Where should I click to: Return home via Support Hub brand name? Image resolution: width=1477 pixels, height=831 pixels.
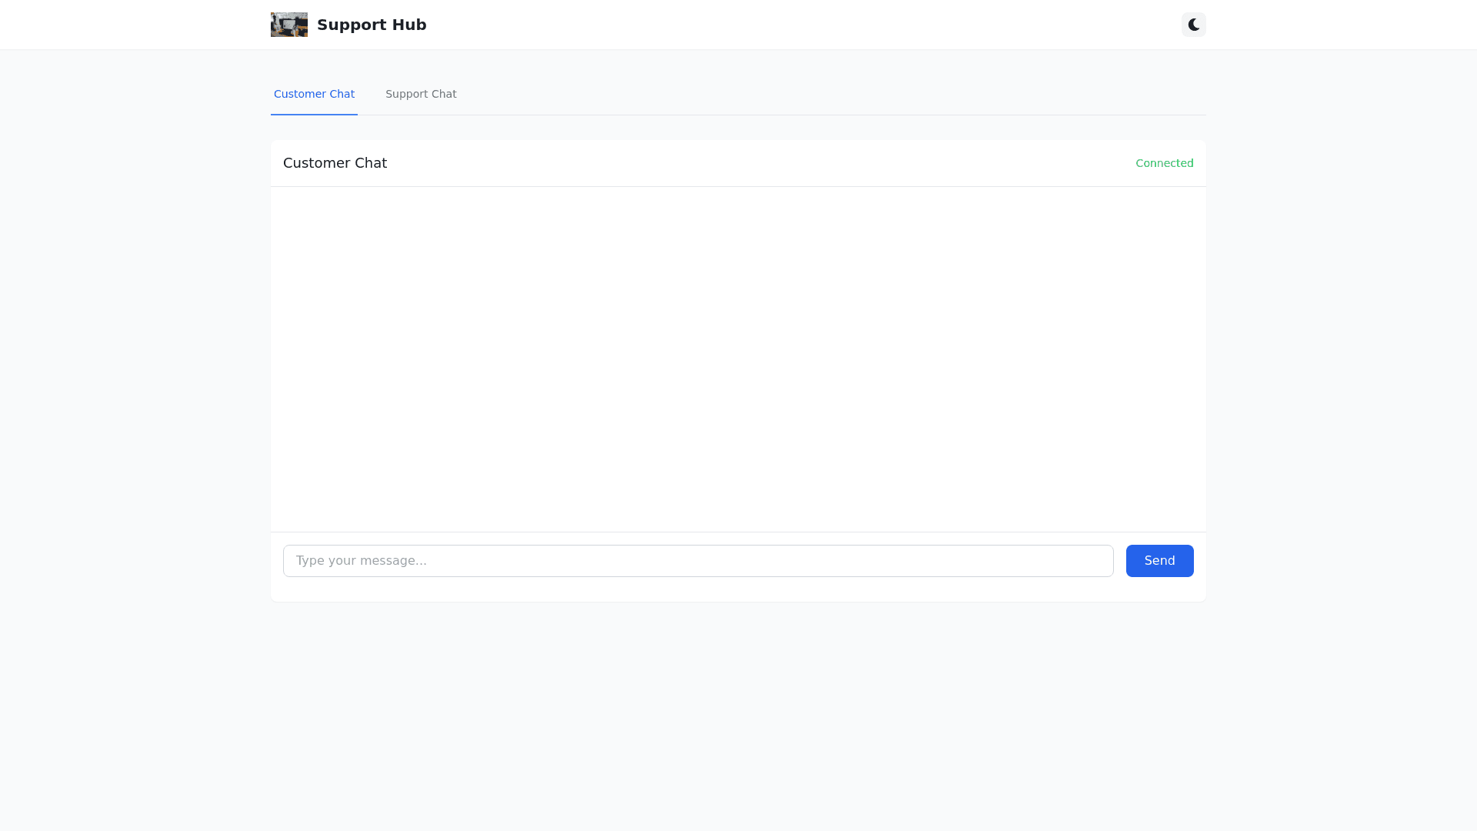pyautogui.click(x=372, y=25)
